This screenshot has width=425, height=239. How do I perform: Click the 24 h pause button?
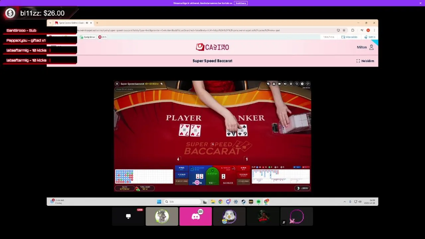(x=102, y=37)
